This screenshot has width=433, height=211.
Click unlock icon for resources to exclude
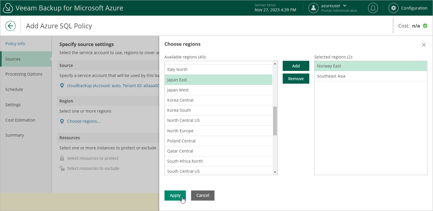62,168
